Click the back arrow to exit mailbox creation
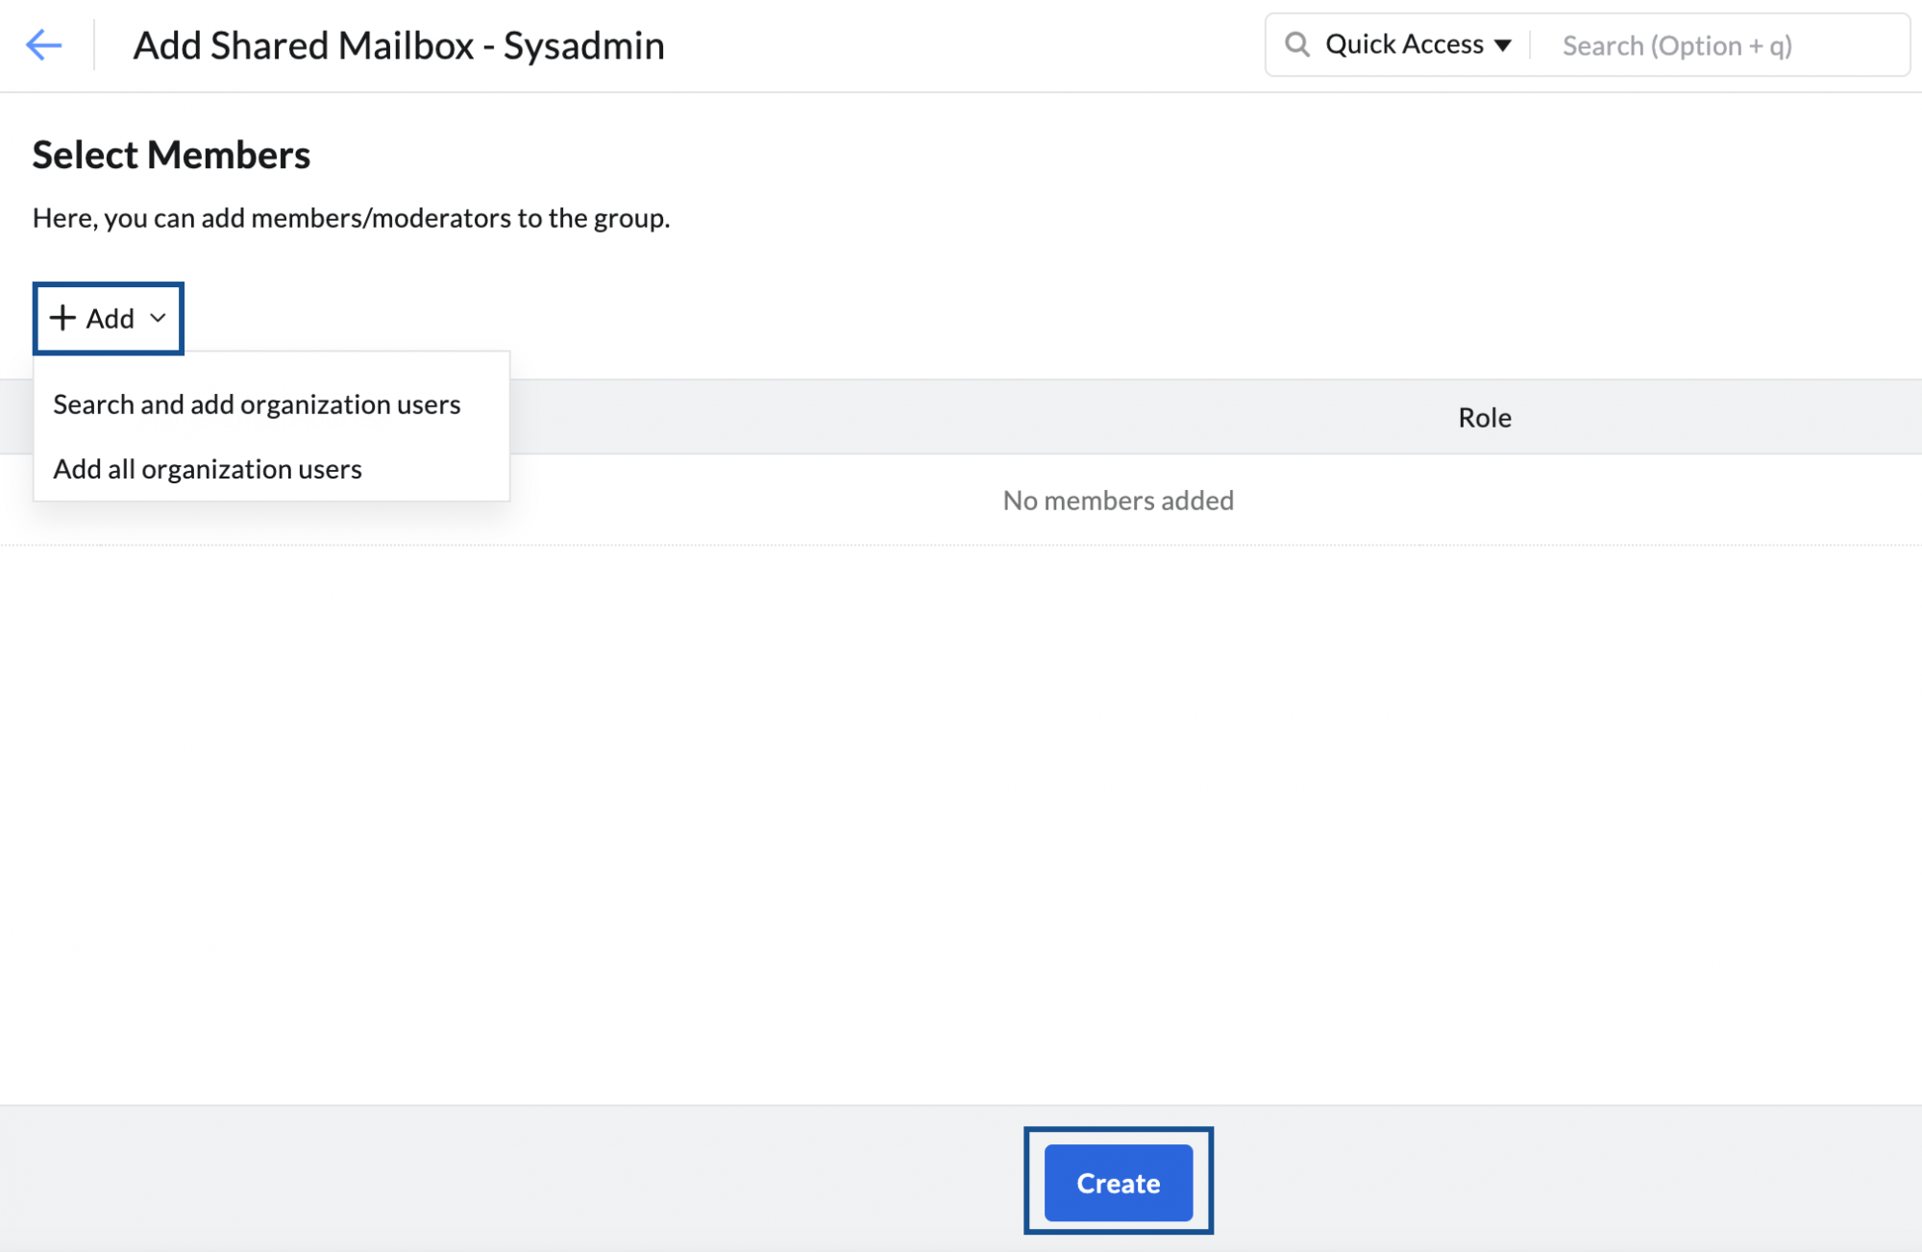 tap(42, 44)
